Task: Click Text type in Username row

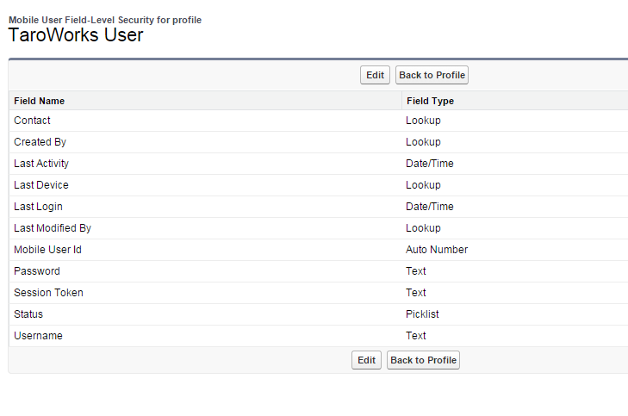Action: pos(416,336)
